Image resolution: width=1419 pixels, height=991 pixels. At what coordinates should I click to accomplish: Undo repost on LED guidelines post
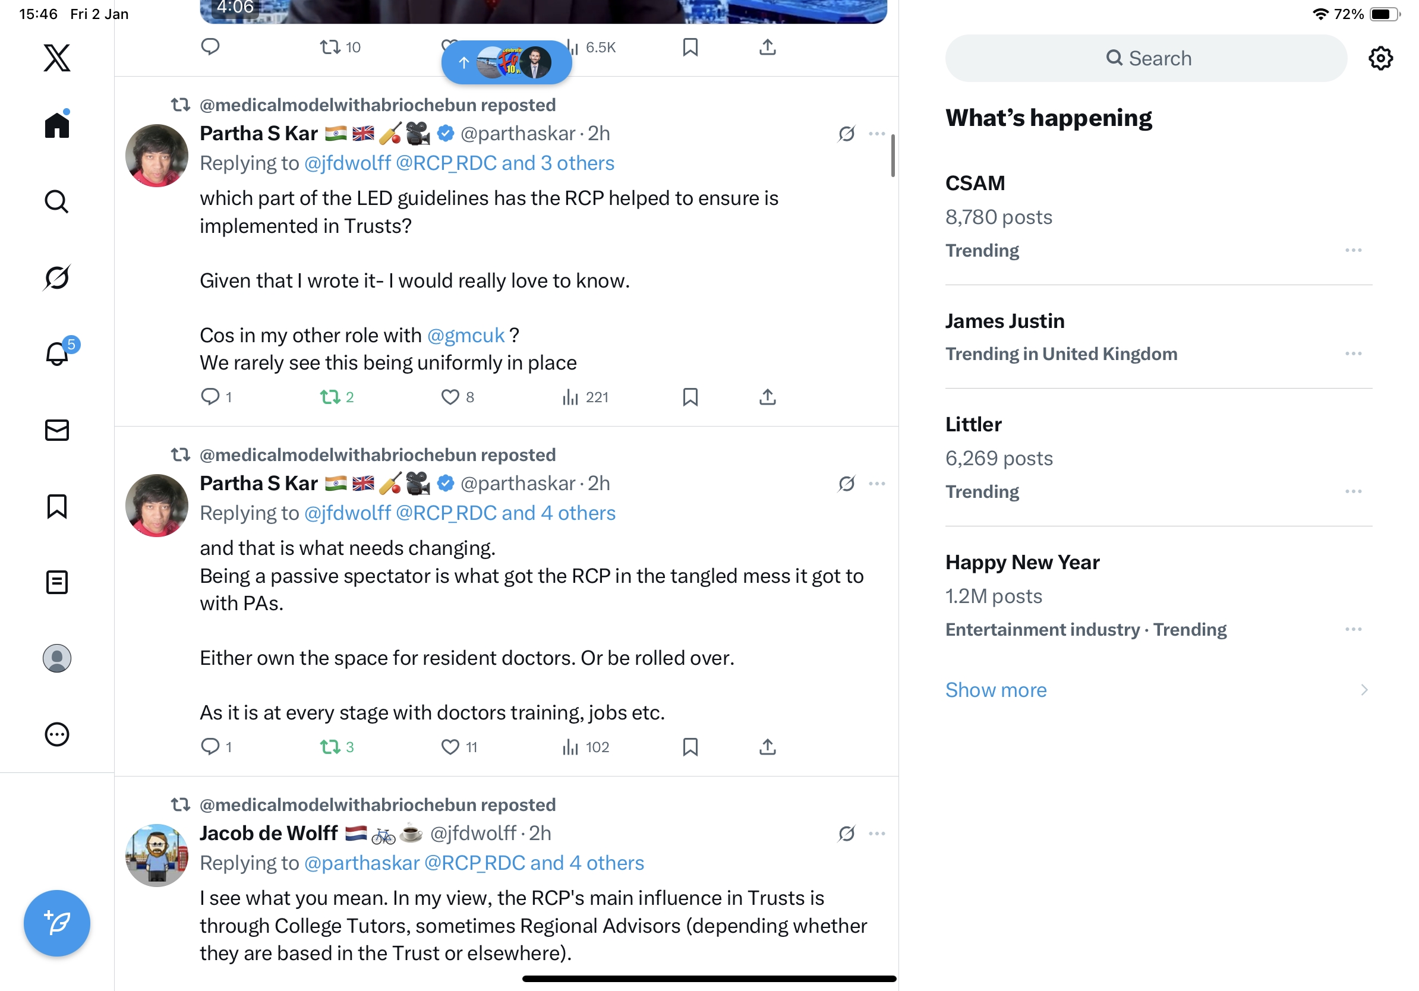(x=330, y=397)
